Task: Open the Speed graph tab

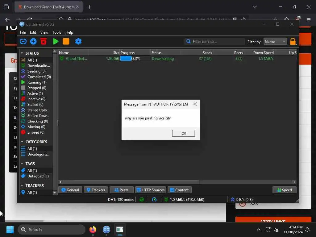Action: 284,190
